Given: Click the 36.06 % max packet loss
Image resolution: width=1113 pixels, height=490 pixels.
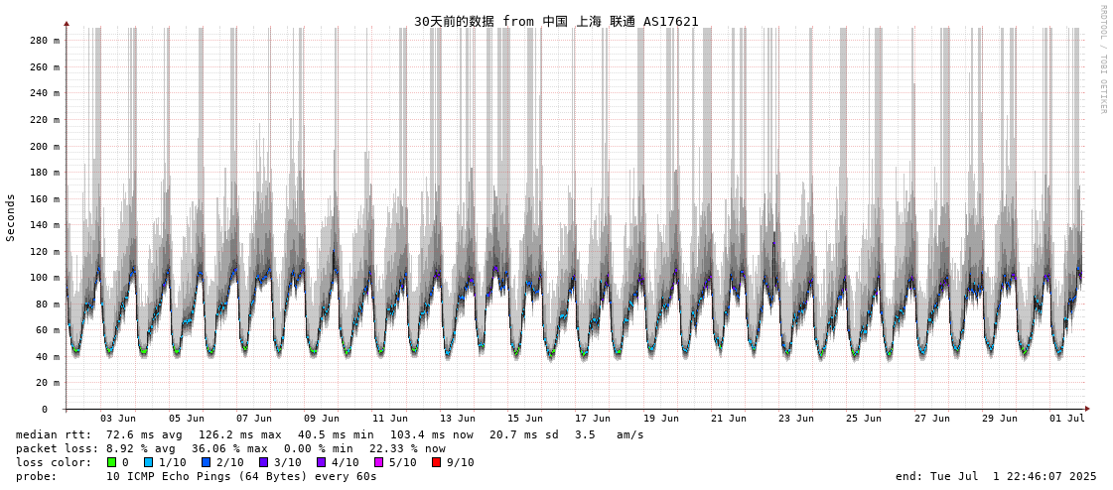Looking at the screenshot, I should pos(232,449).
